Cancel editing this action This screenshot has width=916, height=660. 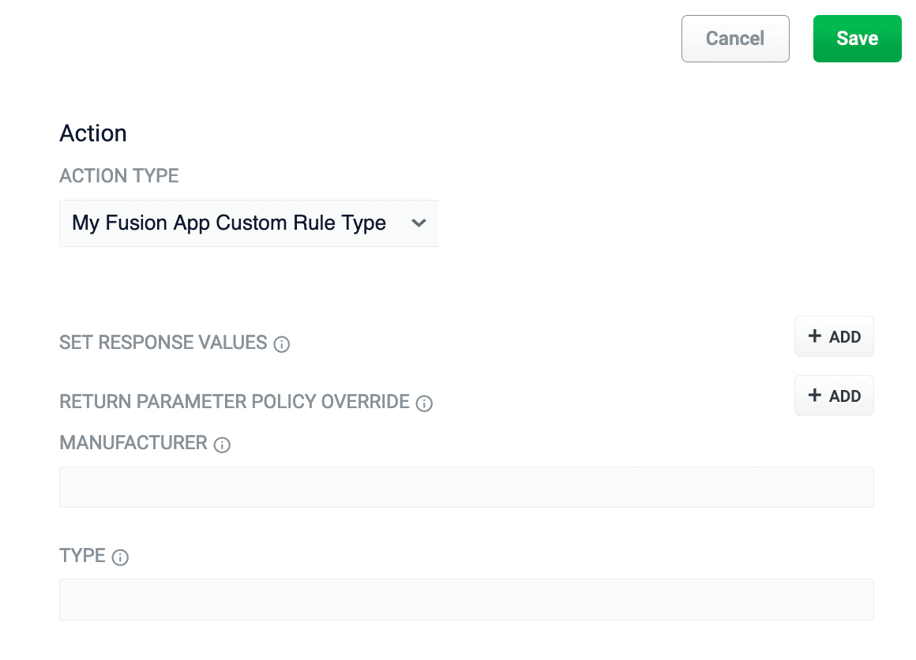point(734,38)
